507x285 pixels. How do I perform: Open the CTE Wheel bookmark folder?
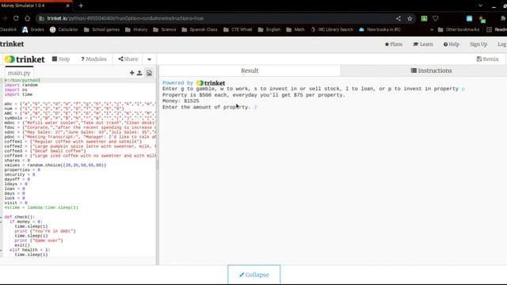click(238, 29)
